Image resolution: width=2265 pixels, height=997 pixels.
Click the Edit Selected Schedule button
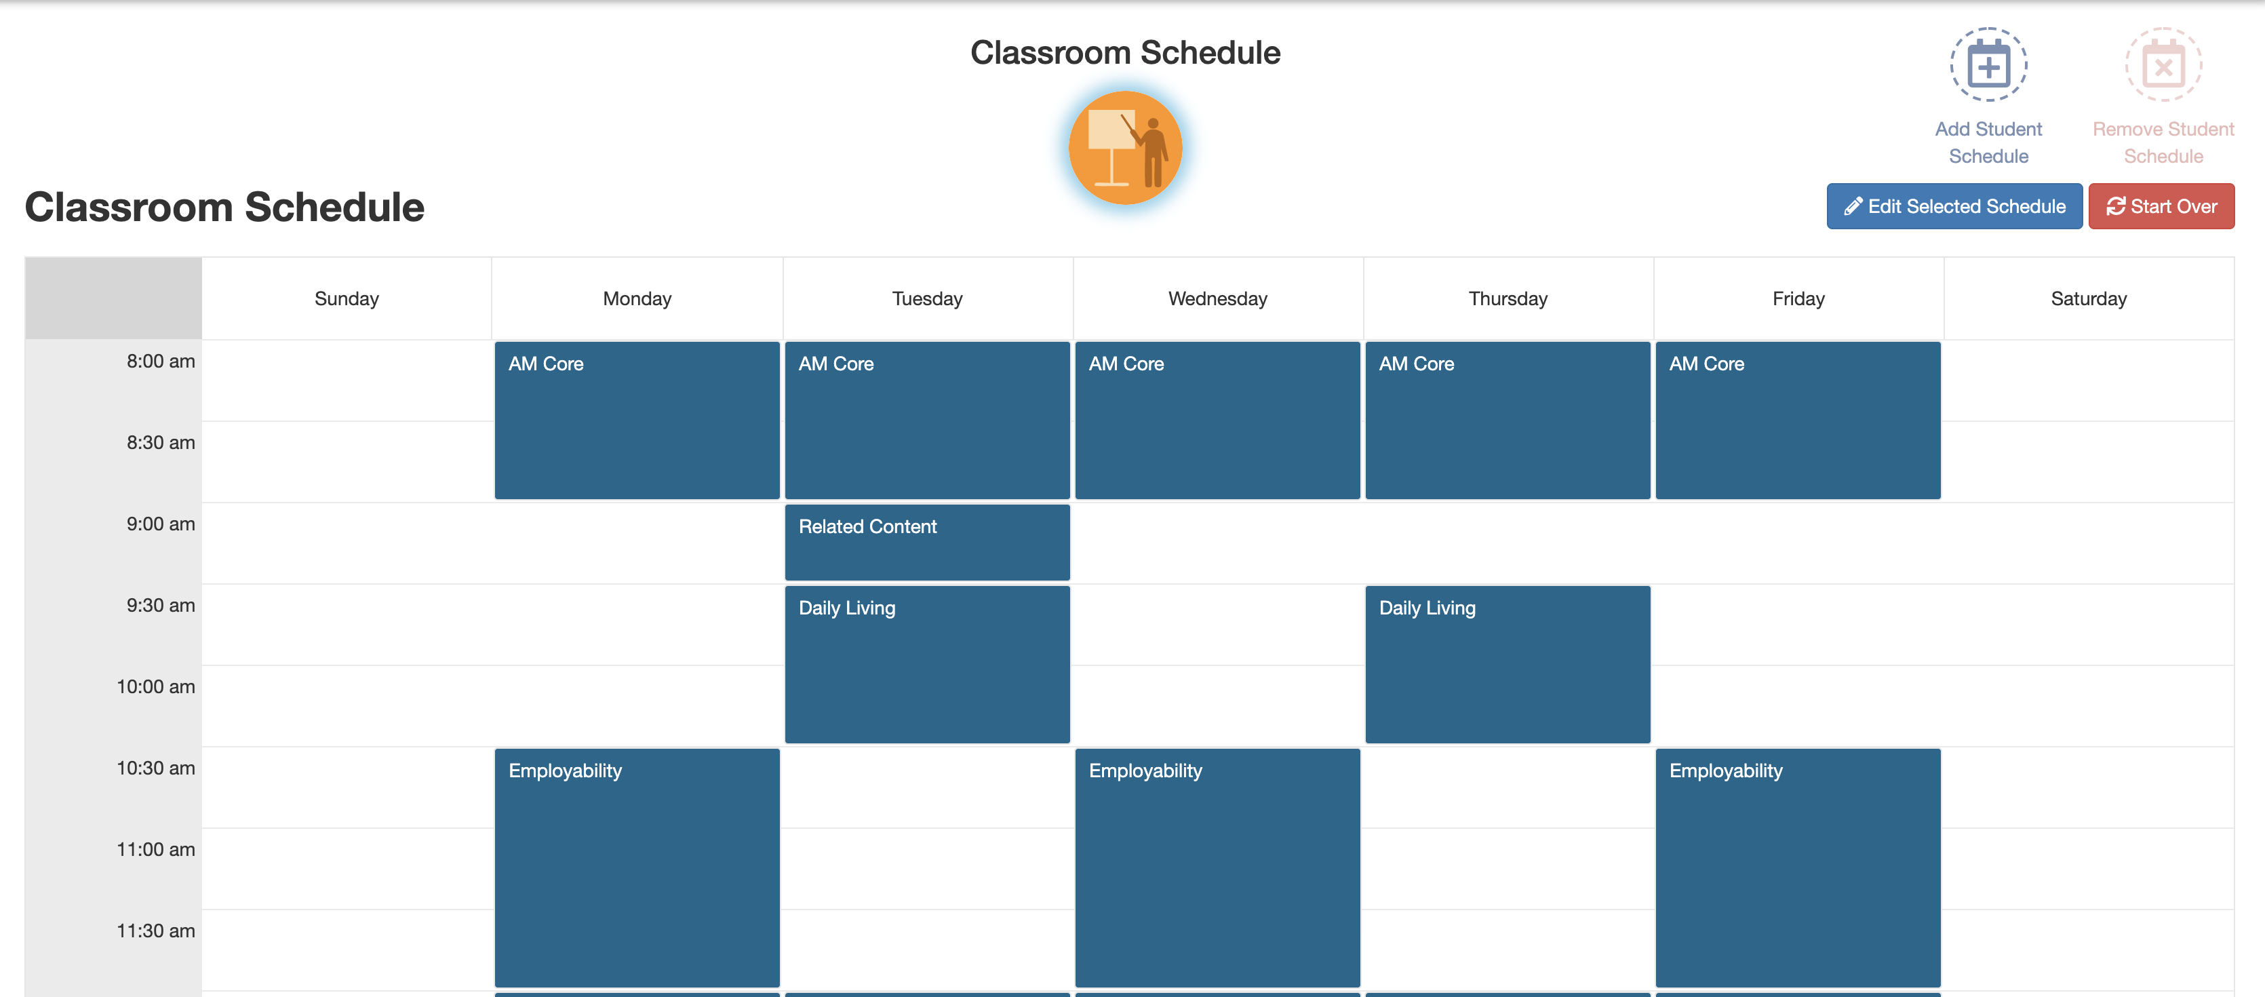1954,207
